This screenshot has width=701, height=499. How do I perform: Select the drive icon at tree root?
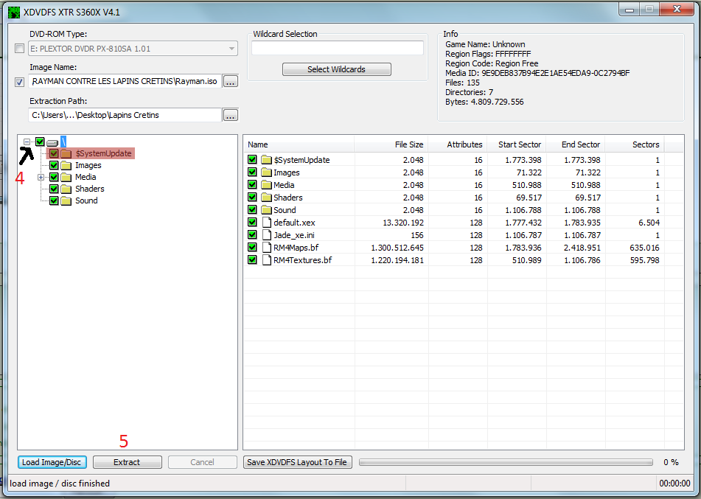pos(52,143)
